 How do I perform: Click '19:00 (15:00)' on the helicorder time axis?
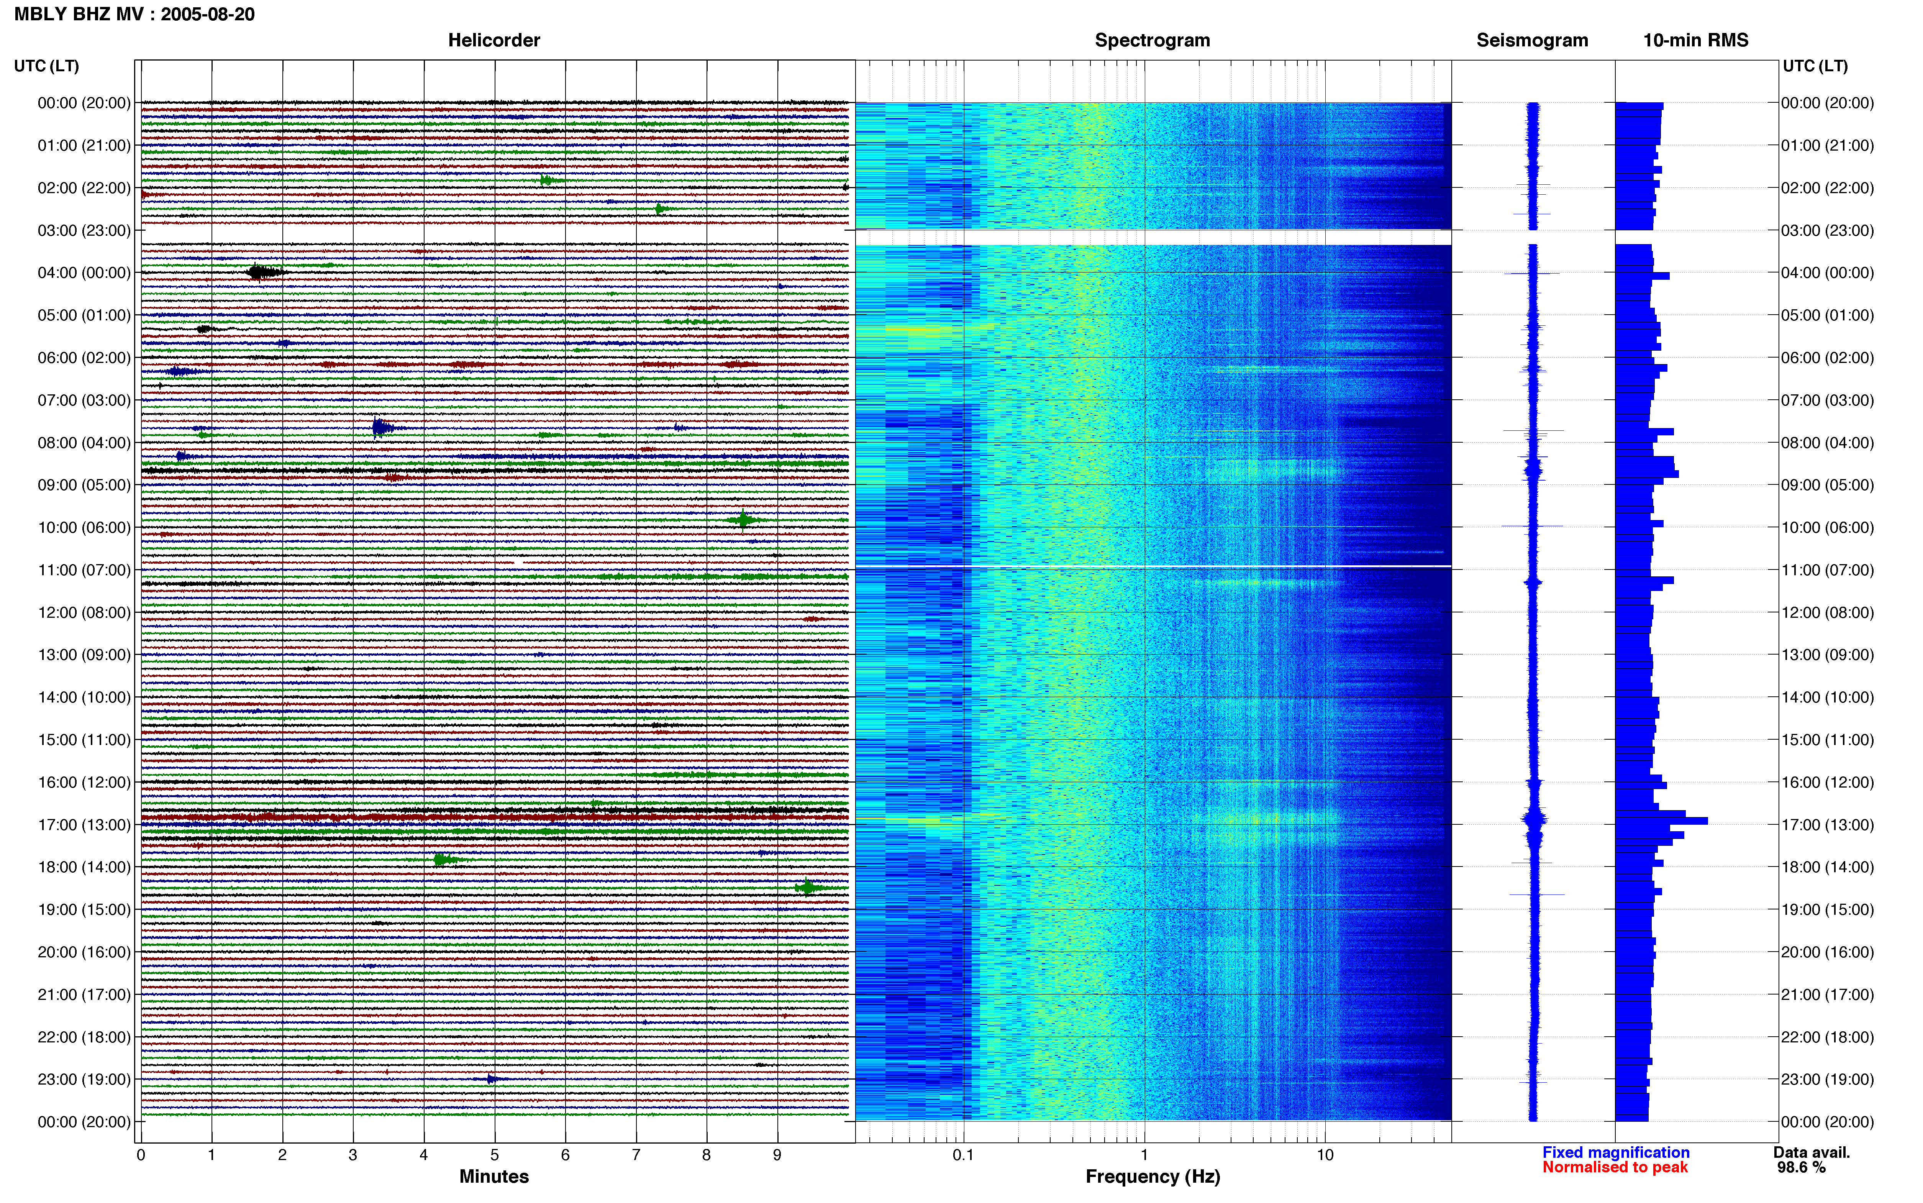[x=84, y=909]
